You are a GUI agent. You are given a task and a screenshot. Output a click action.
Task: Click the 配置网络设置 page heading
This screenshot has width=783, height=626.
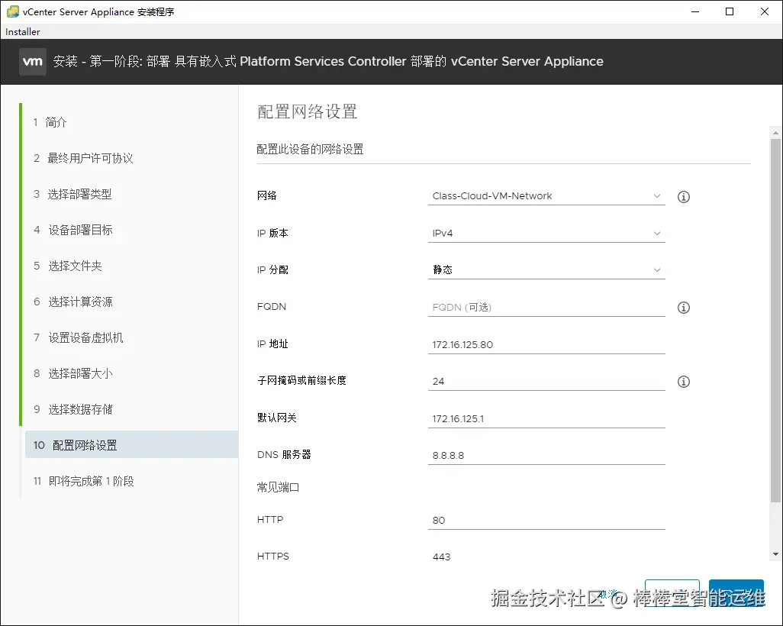307,111
